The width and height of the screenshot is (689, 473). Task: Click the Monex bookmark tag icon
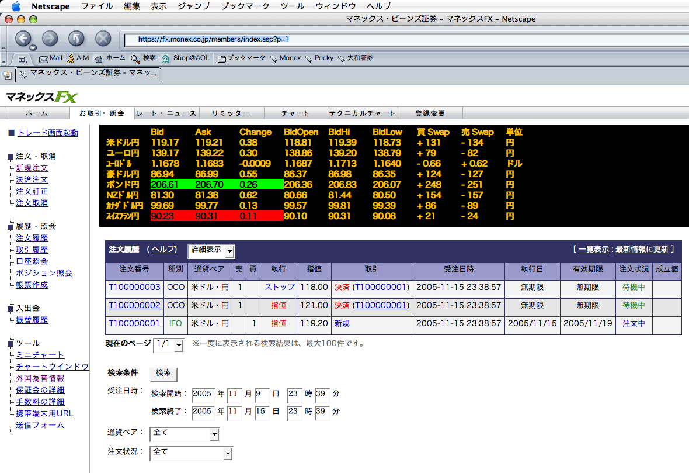click(274, 59)
